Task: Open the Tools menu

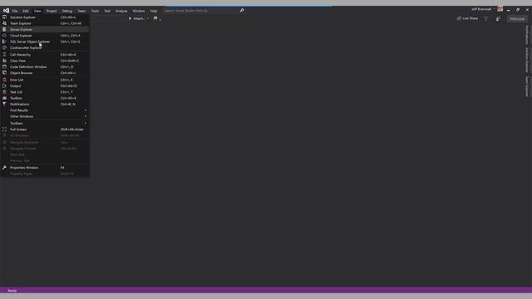Action: 95,11
